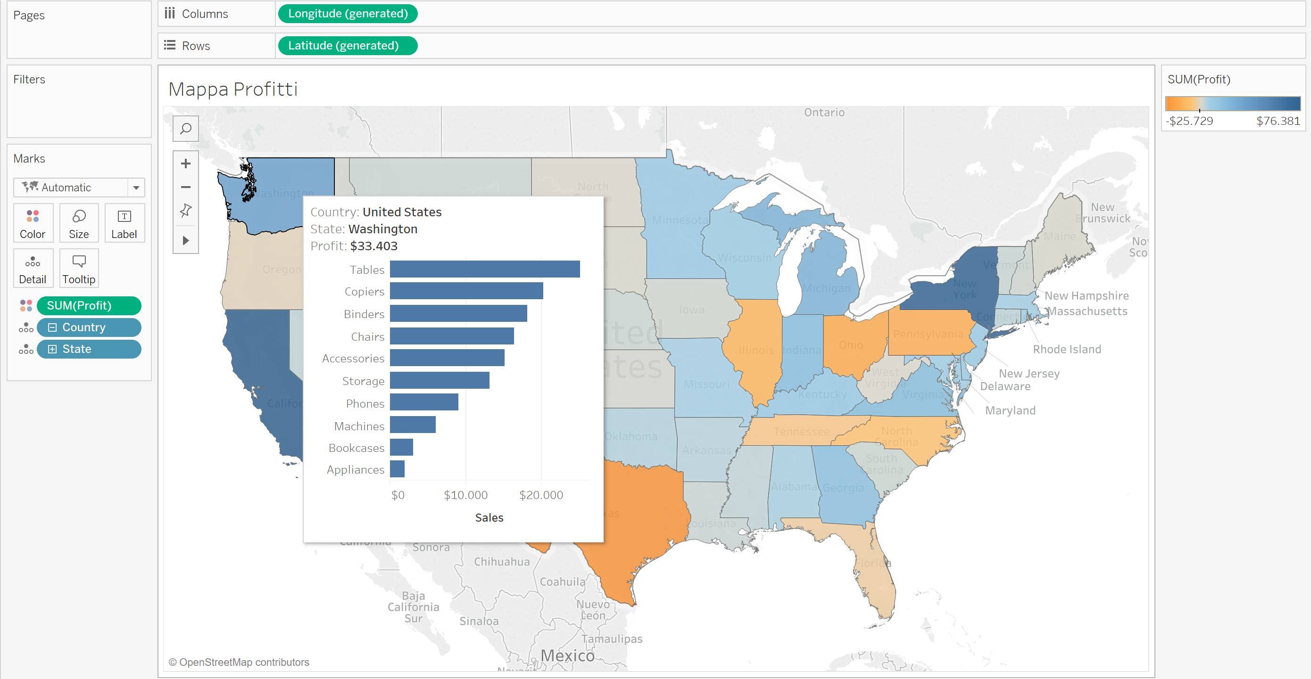Select the Latitude (generated) pill
Viewport: 1311px width, 679px height.
click(348, 46)
